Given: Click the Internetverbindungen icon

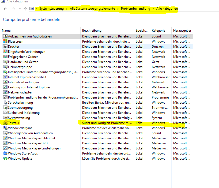Looking at the screenshot, I should point(5,82).
